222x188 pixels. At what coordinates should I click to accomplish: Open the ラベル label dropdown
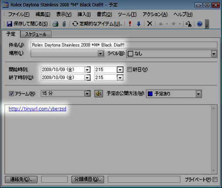click(x=214, y=54)
